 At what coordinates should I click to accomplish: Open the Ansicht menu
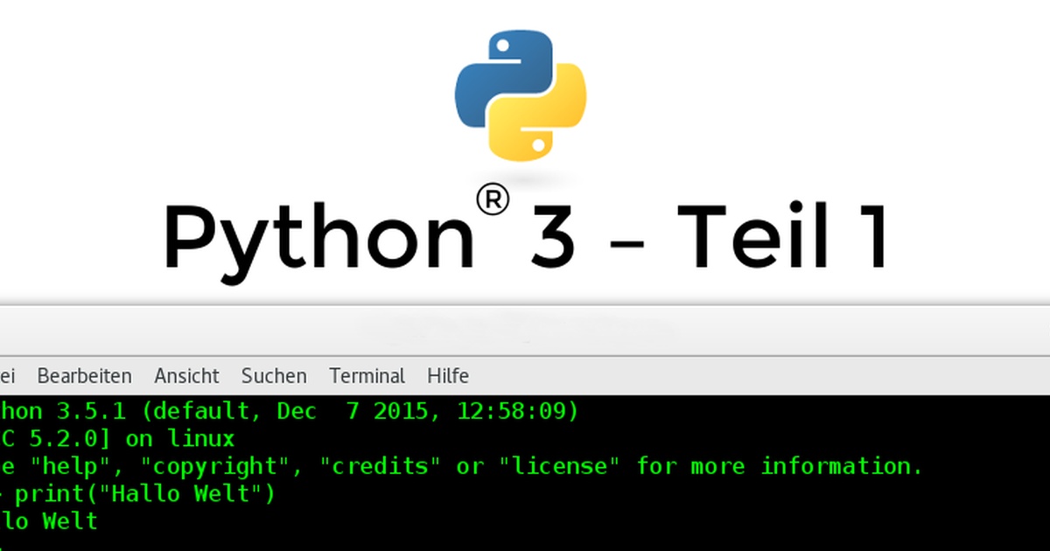(x=186, y=375)
